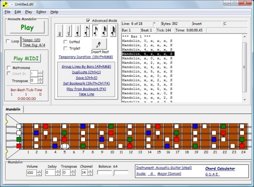Select the sixteenth note duration icon
254x187 pixels.
[95, 31]
